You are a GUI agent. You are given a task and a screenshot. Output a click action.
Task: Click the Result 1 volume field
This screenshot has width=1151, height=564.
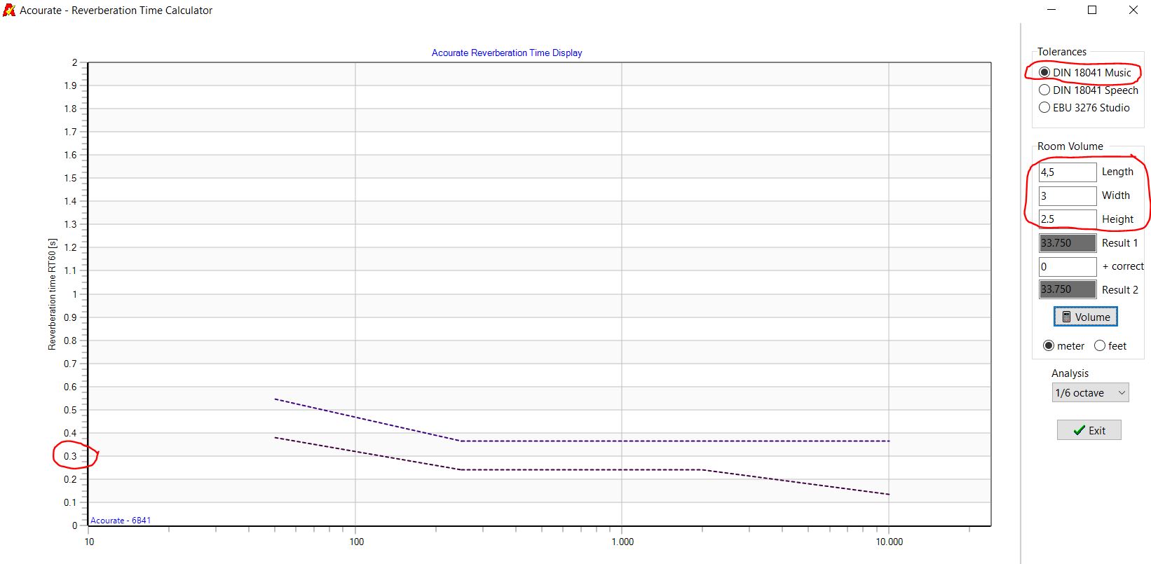tap(1068, 243)
